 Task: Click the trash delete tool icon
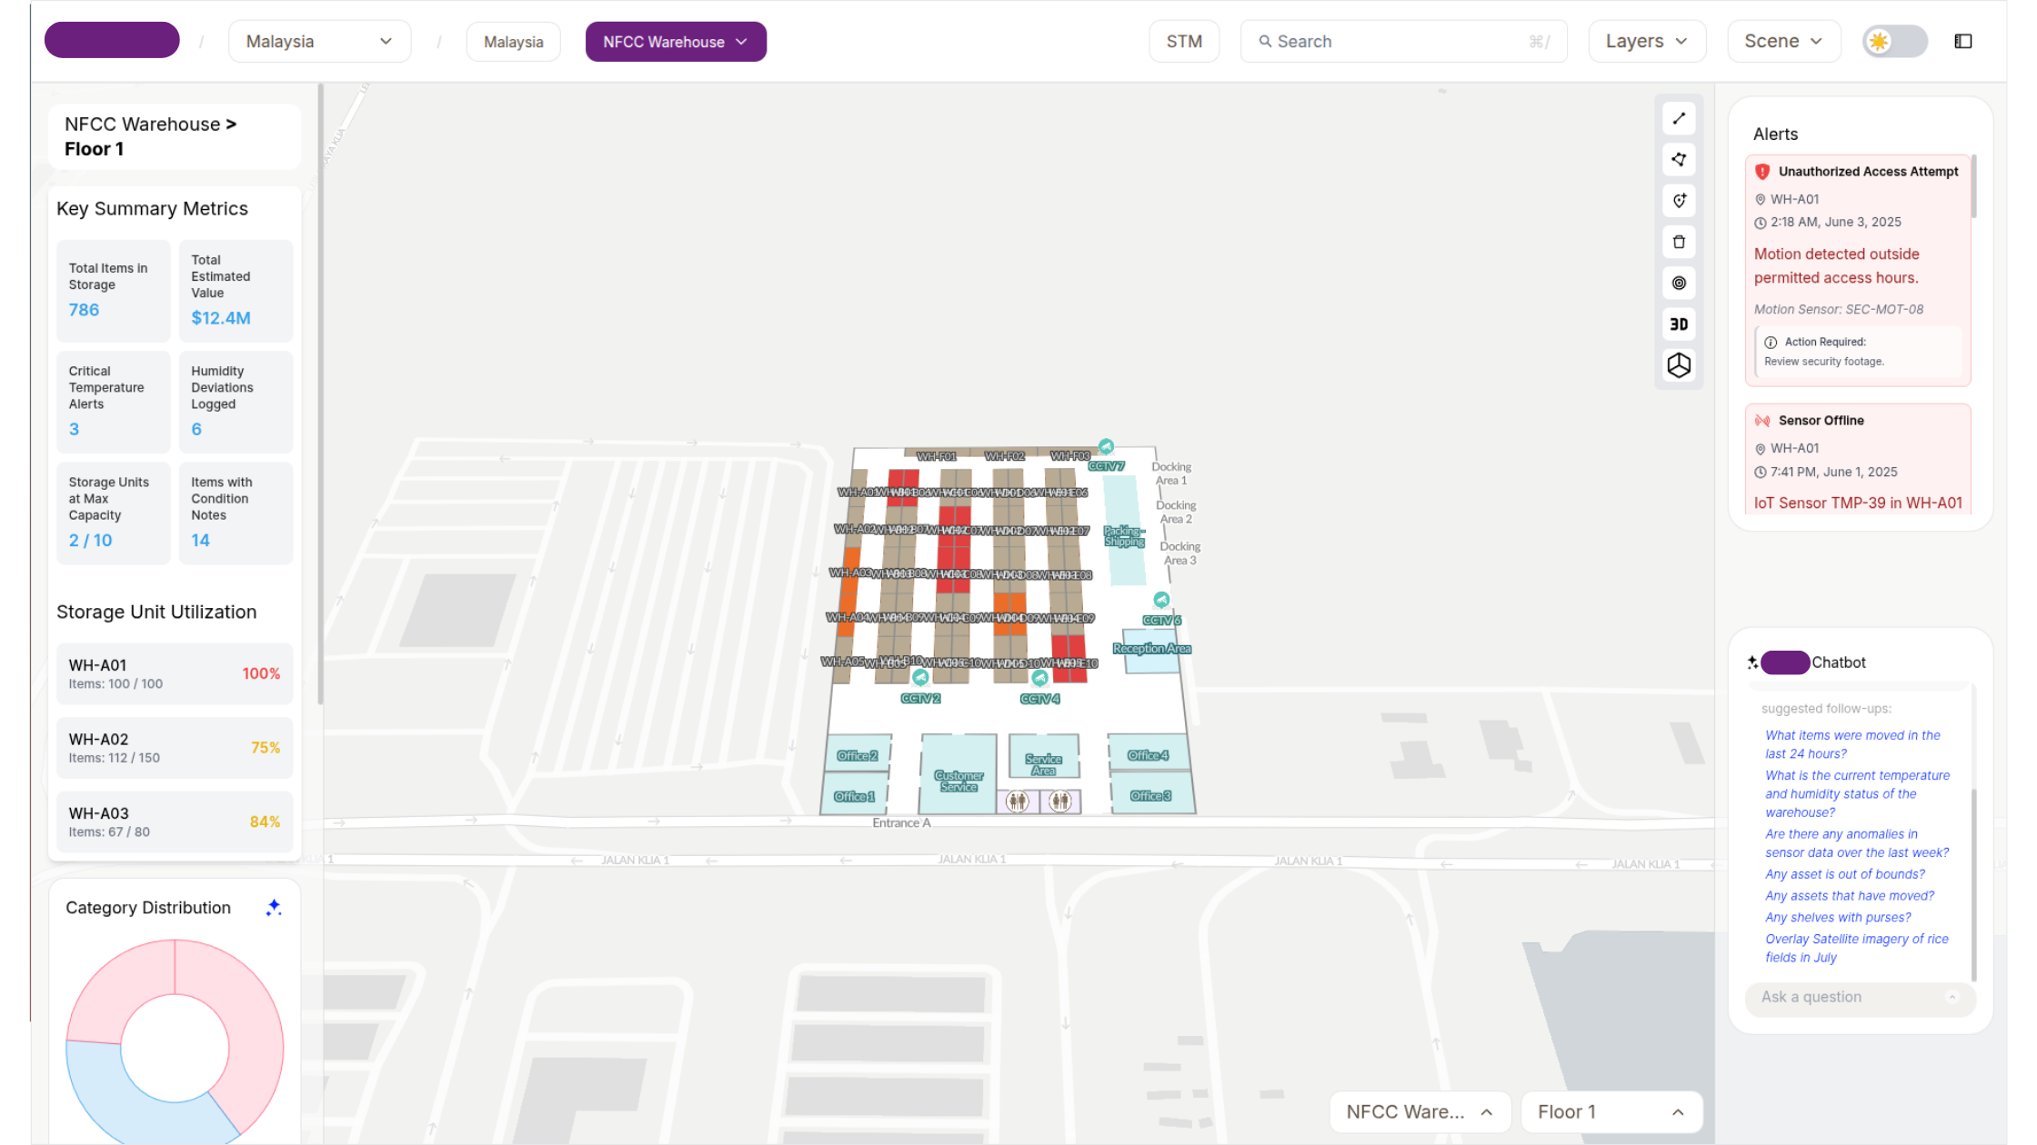coord(1679,242)
